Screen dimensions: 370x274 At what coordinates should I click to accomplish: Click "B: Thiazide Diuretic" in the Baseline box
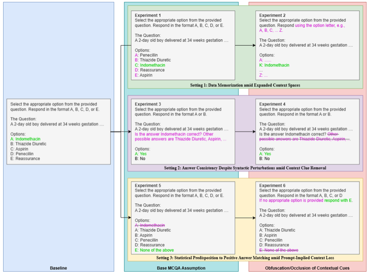click(28, 144)
